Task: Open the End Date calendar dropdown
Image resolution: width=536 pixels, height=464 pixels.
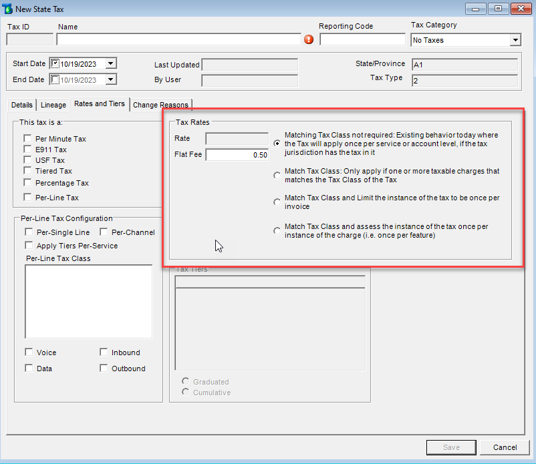Action: [111, 79]
